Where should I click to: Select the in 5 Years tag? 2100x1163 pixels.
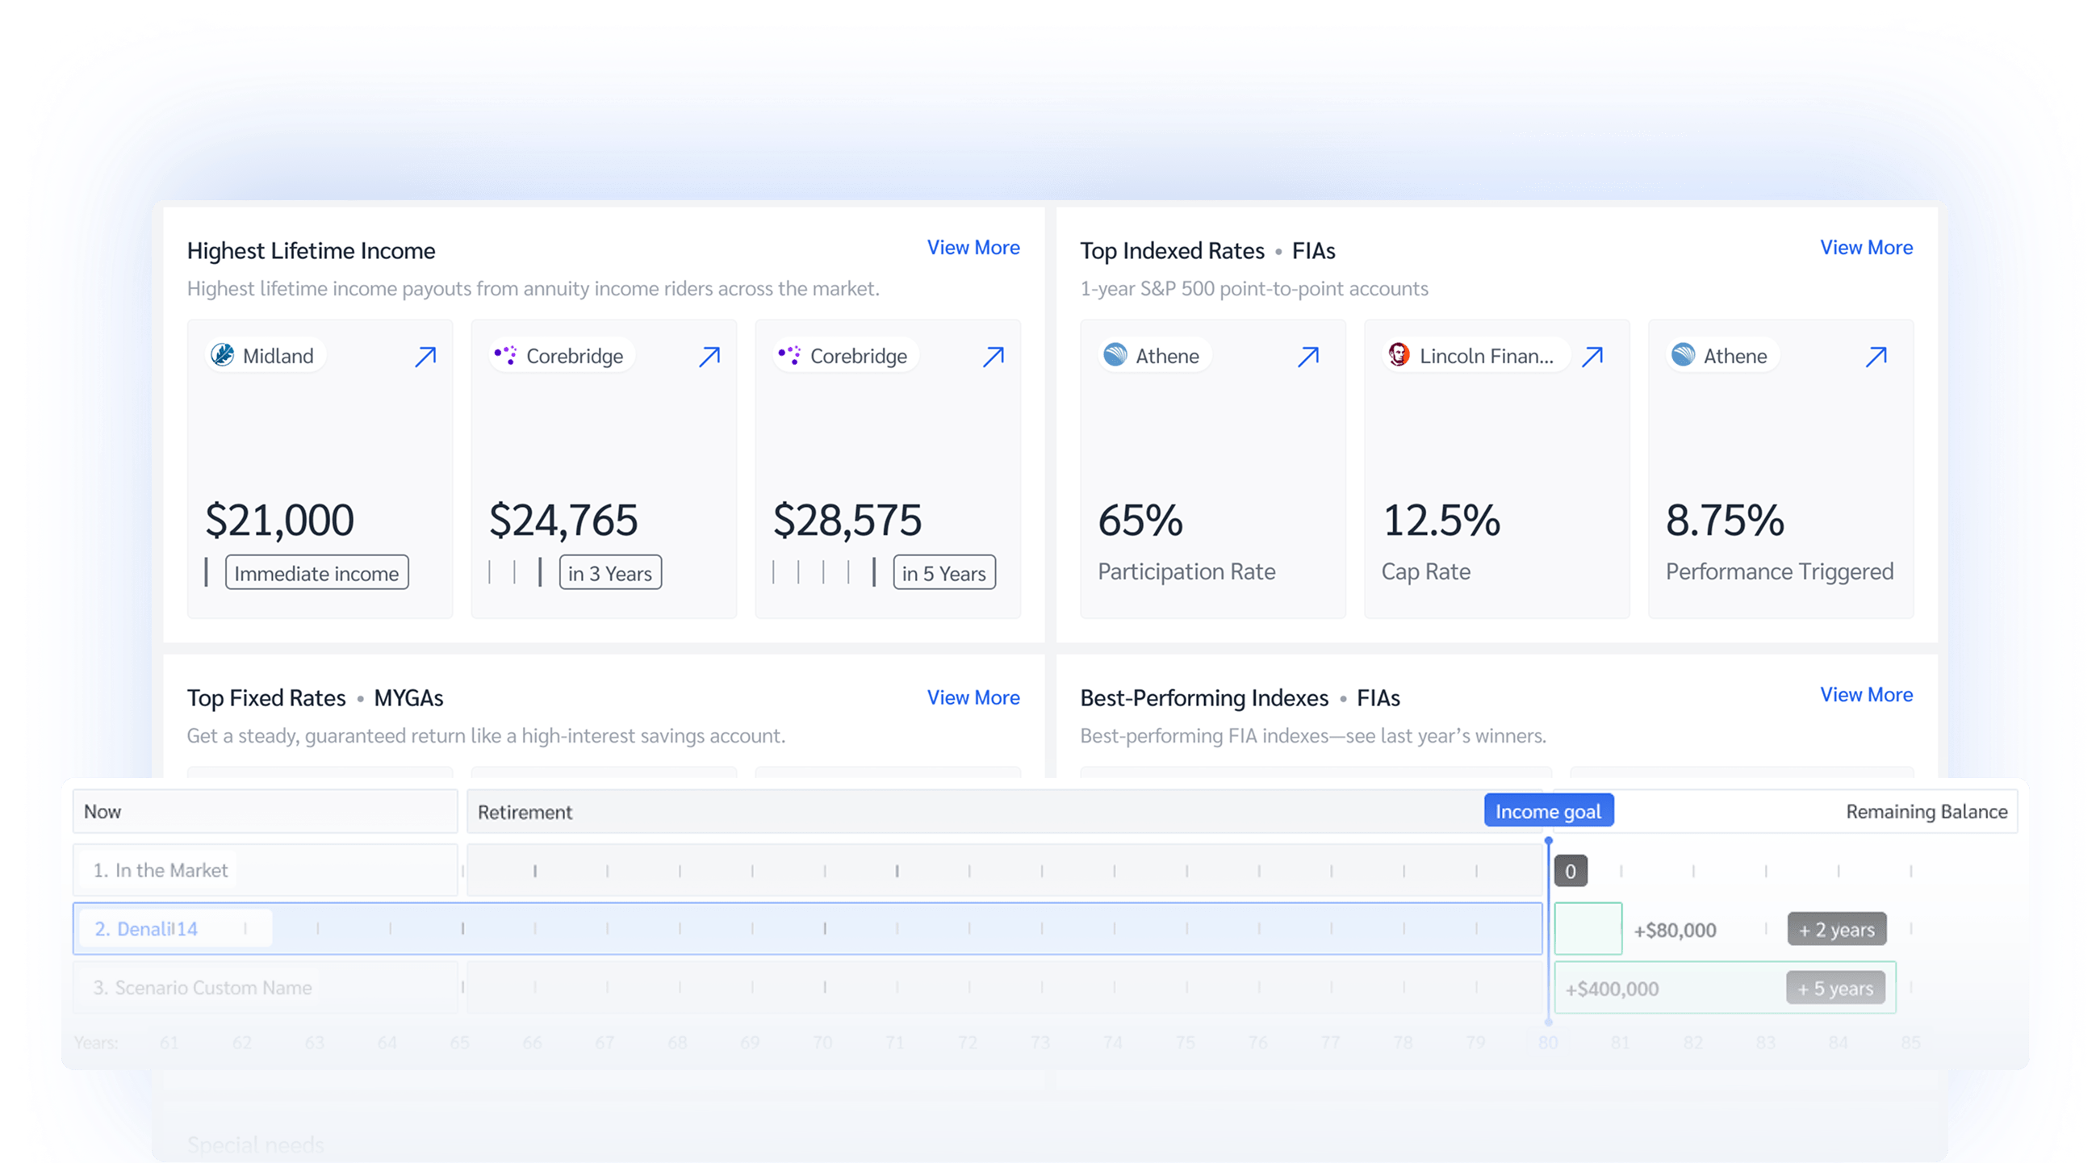(943, 574)
